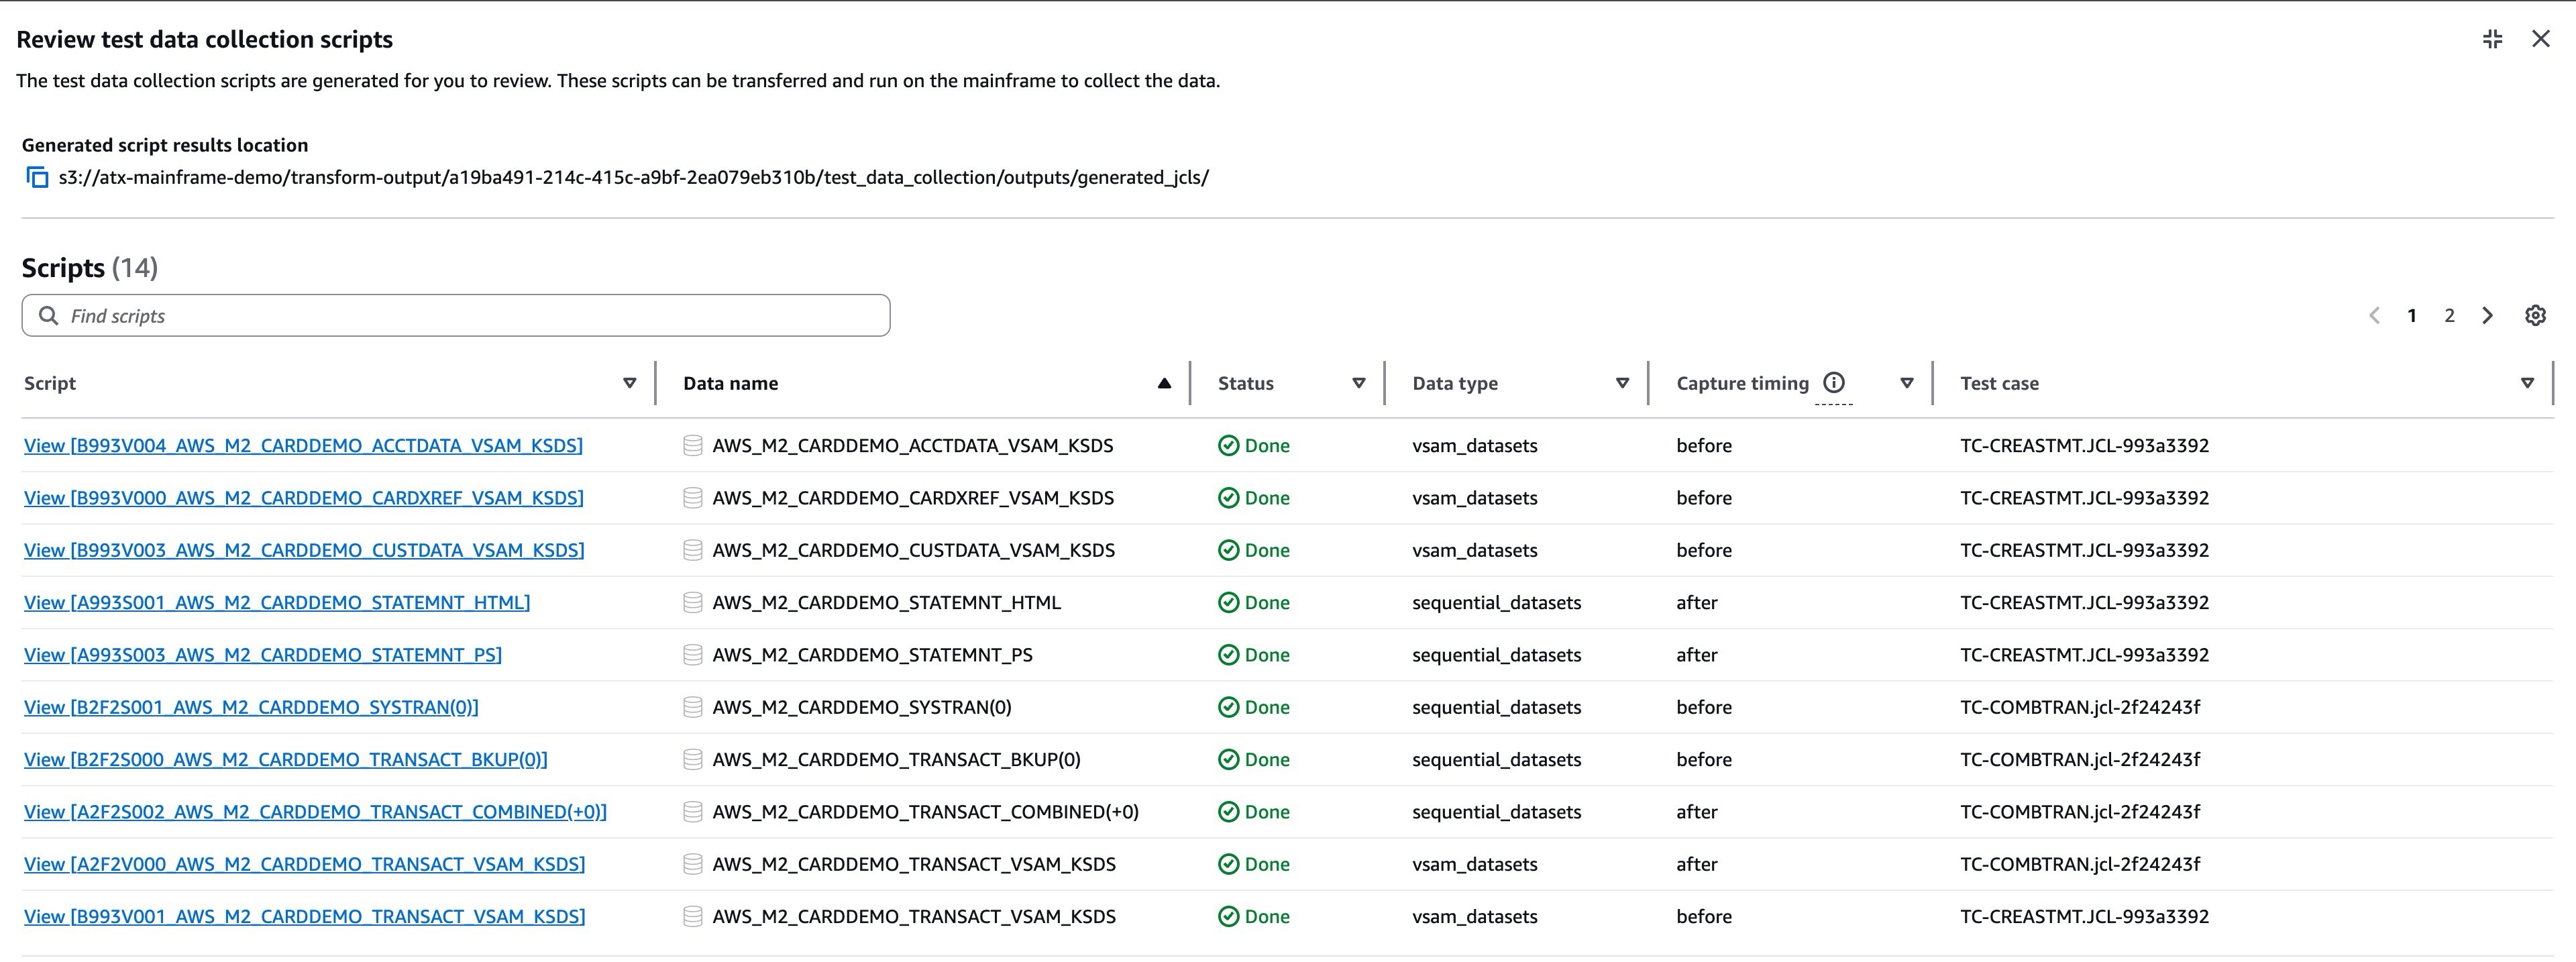View the Capture timing info icon
Viewport: 2576px width, 962px height.
[x=1834, y=381]
